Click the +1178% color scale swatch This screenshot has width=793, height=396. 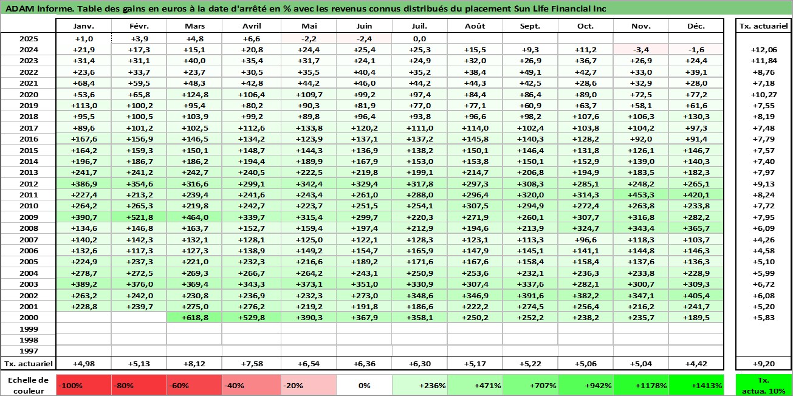(x=641, y=385)
